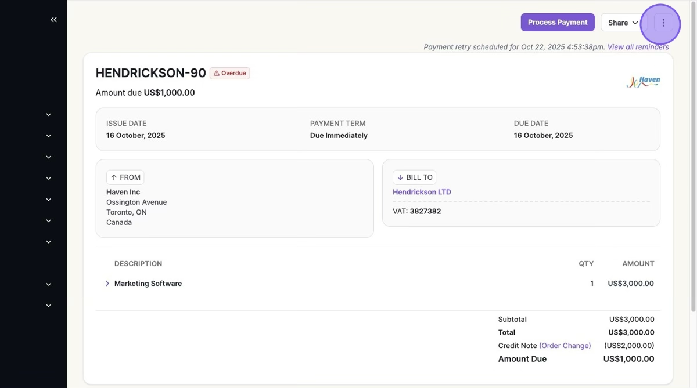
Task: Click the AMOUNT column header
Action: pyautogui.click(x=638, y=264)
